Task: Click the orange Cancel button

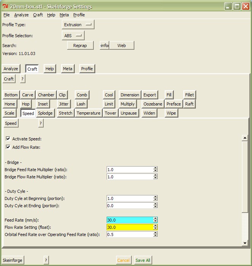Action: (x=123, y=260)
